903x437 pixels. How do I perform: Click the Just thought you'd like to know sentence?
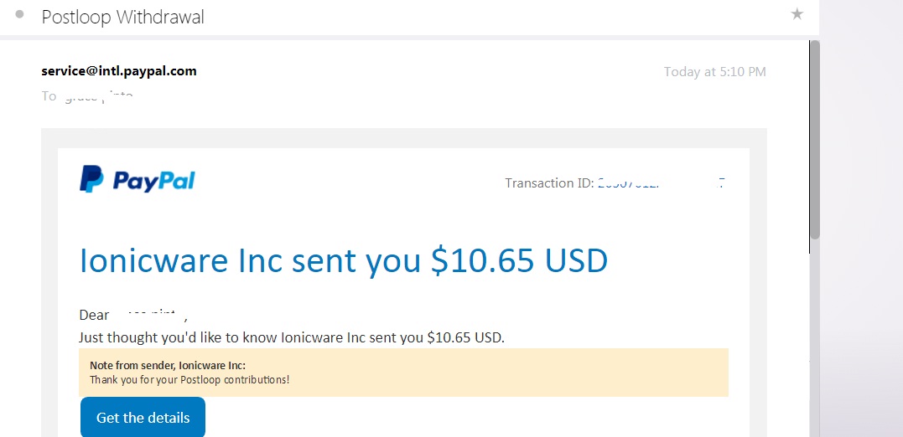coord(292,337)
